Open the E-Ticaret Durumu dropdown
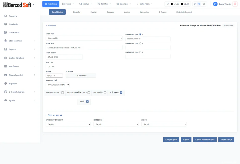 tap(68, 124)
